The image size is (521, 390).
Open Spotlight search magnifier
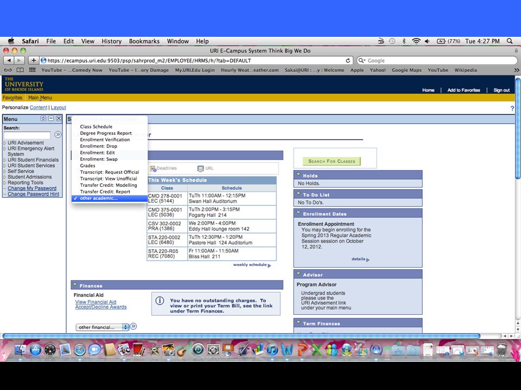coord(510,41)
